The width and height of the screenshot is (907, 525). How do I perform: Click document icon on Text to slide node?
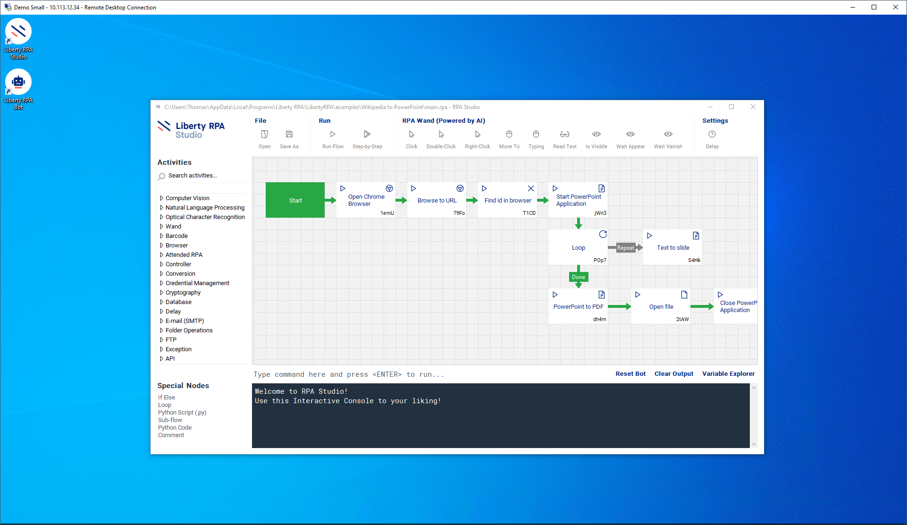pos(696,236)
